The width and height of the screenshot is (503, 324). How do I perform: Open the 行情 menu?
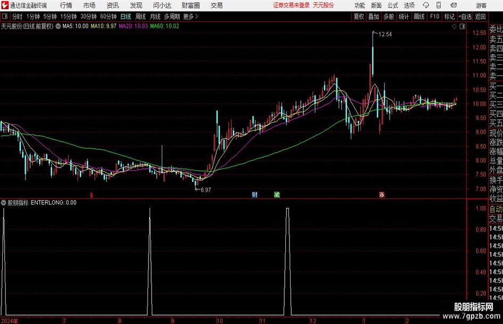tap(66, 5)
